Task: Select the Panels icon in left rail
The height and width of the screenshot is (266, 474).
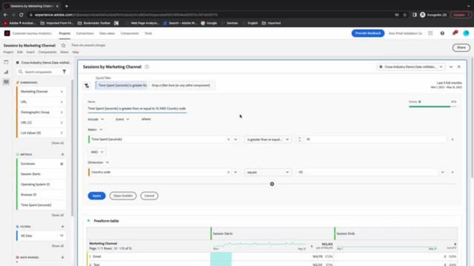Action: (x=6, y=62)
